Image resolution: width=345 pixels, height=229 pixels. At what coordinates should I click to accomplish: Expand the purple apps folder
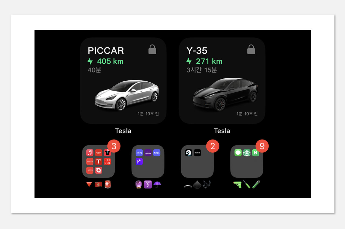point(148,161)
